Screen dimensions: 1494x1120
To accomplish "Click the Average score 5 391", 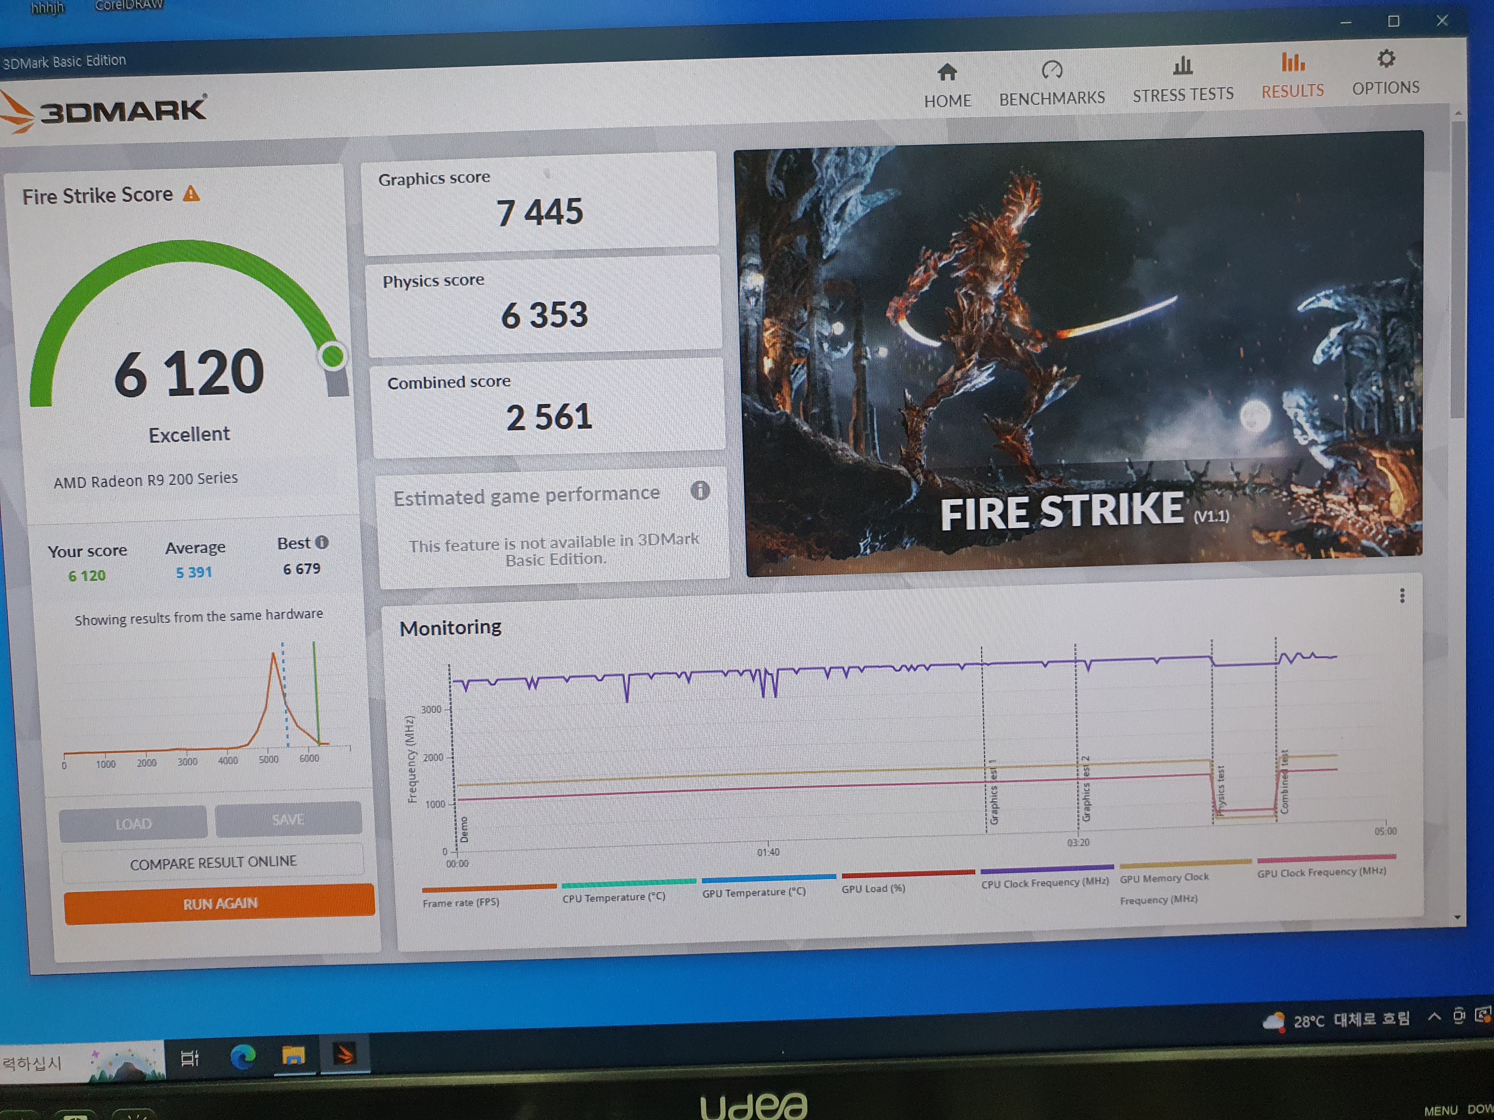I will (194, 573).
